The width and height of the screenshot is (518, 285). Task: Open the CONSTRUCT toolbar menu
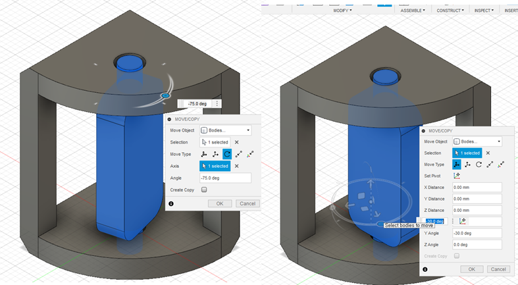coord(450,11)
